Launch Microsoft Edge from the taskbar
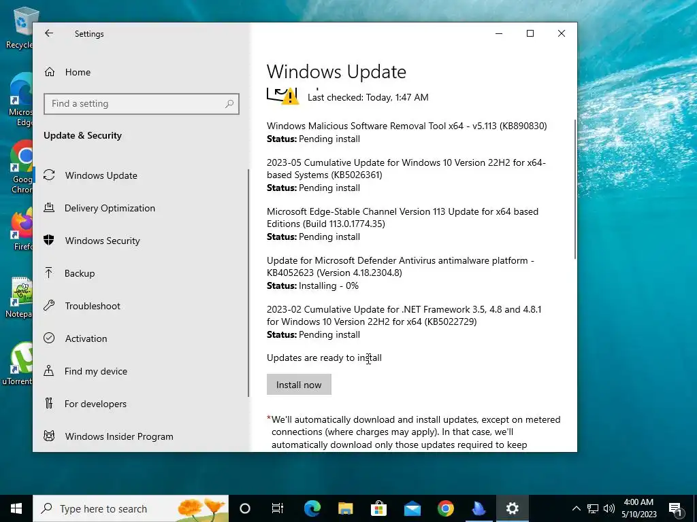The height and width of the screenshot is (522, 697). (x=312, y=508)
